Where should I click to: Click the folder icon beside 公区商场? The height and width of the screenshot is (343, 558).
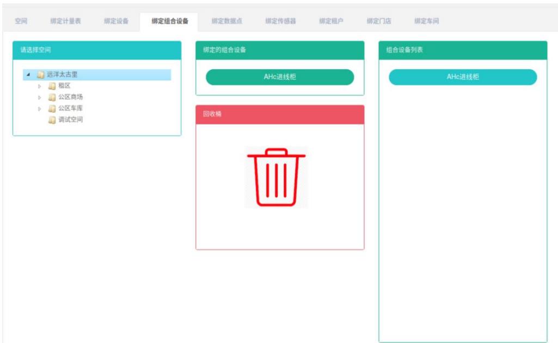tap(52, 97)
